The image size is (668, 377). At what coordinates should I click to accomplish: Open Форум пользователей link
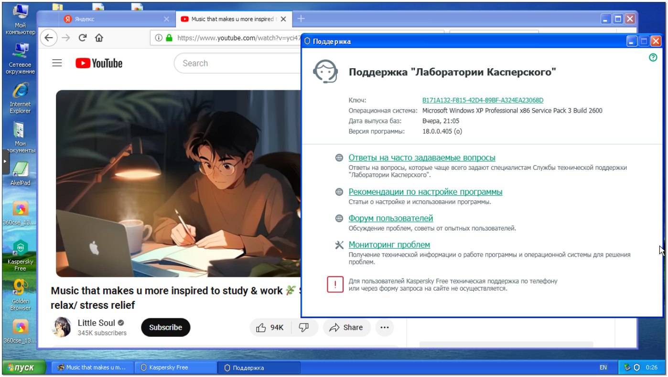coord(391,219)
